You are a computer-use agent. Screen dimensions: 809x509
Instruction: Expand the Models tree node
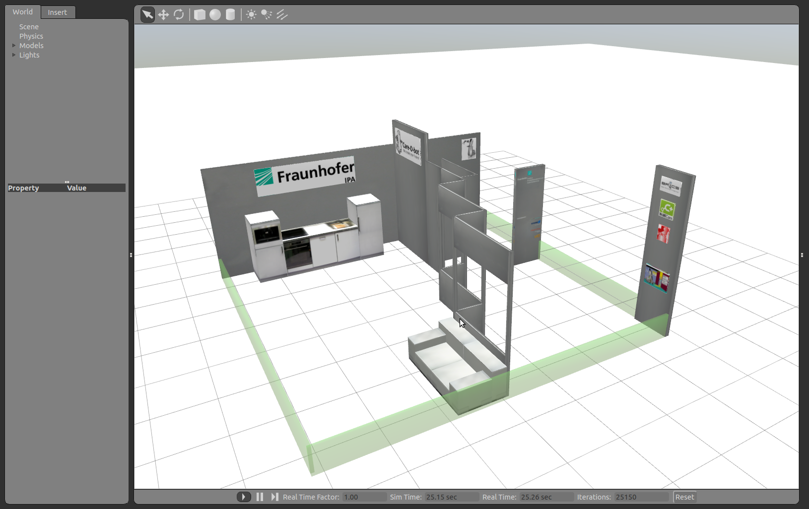click(x=14, y=46)
